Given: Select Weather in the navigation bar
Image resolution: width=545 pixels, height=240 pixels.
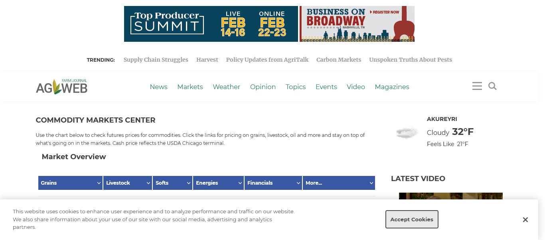Looking at the screenshot, I should (x=226, y=87).
